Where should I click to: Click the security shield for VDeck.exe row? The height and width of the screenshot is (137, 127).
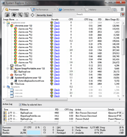[52, 84]
